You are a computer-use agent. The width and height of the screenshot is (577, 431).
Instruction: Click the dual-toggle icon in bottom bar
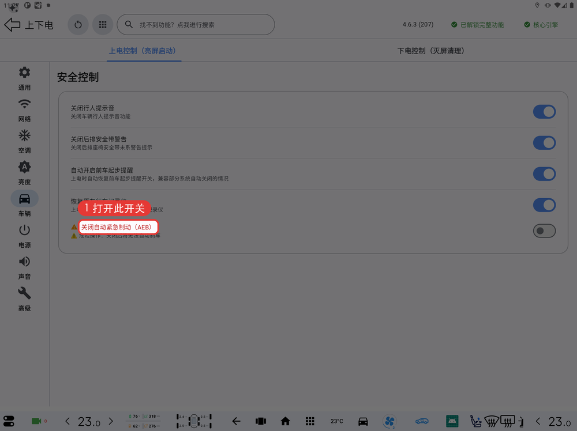coord(9,421)
